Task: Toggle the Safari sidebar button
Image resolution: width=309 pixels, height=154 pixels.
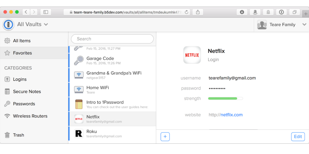Action: click(46, 12)
